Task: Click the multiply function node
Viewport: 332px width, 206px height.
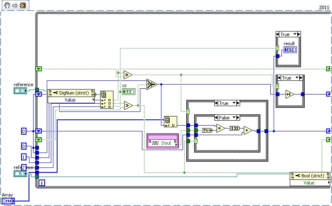Action: point(221,128)
